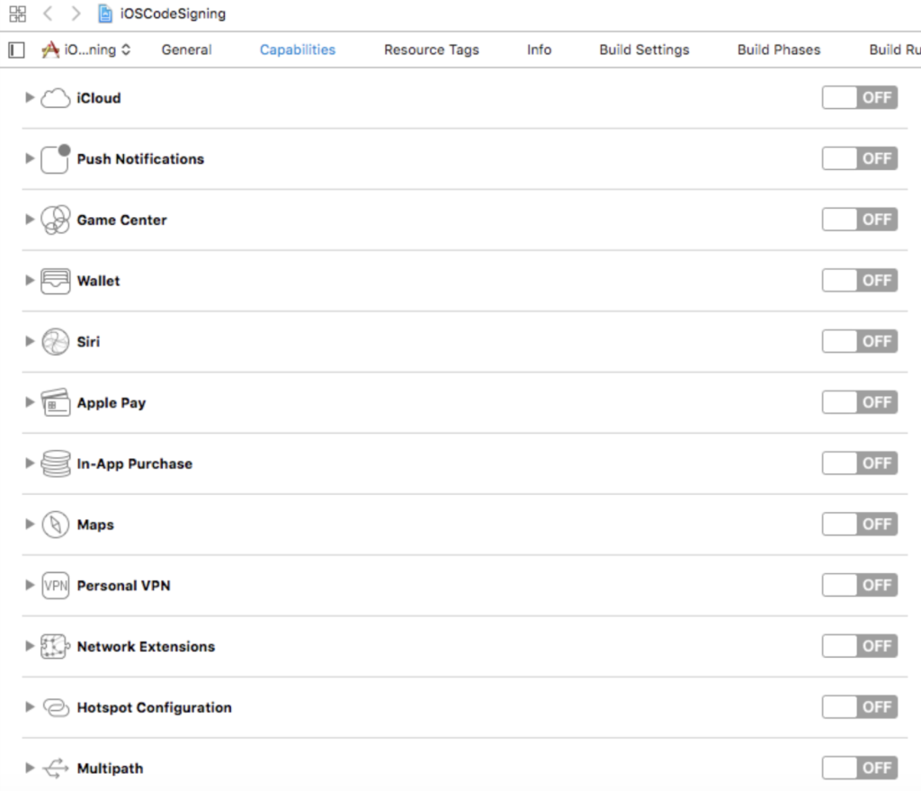Expand the Network Extensions section

pos(29,646)
